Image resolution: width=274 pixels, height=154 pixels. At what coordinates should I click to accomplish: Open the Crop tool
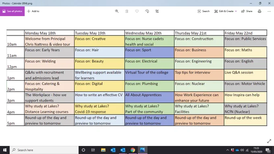[x=157, y=11]
